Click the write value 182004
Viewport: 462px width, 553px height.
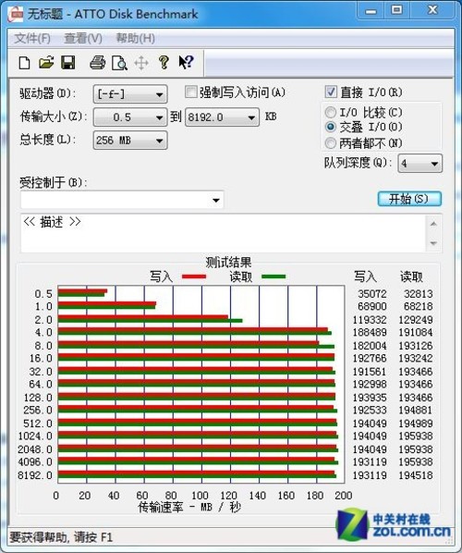(x=370, y=345)
